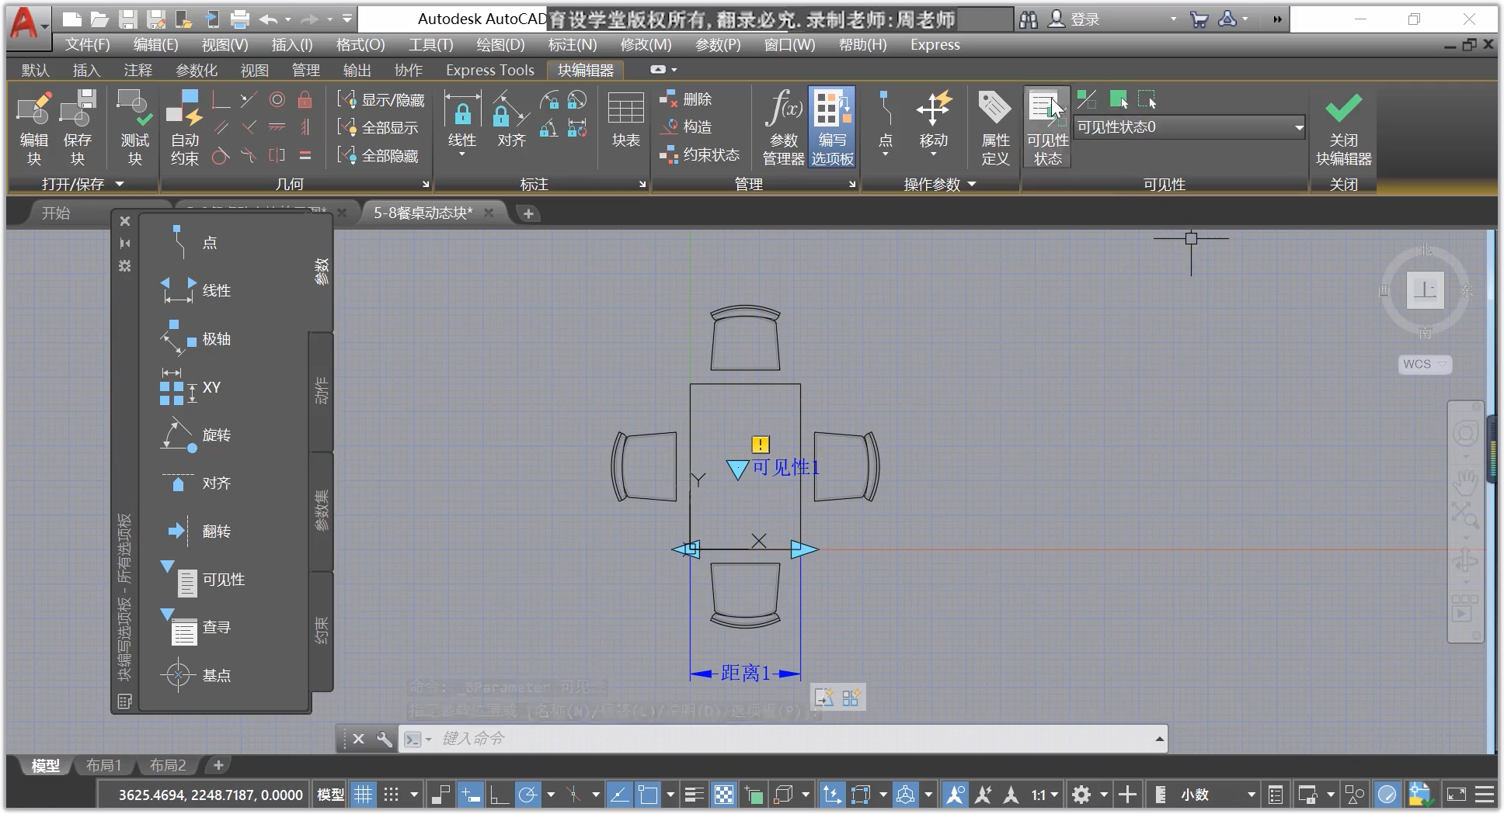
Task: Select the Visibility parameter in palette
Action: point(203,579)
